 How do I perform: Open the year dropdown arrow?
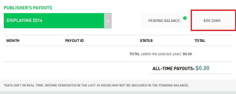tap(108, 21)
